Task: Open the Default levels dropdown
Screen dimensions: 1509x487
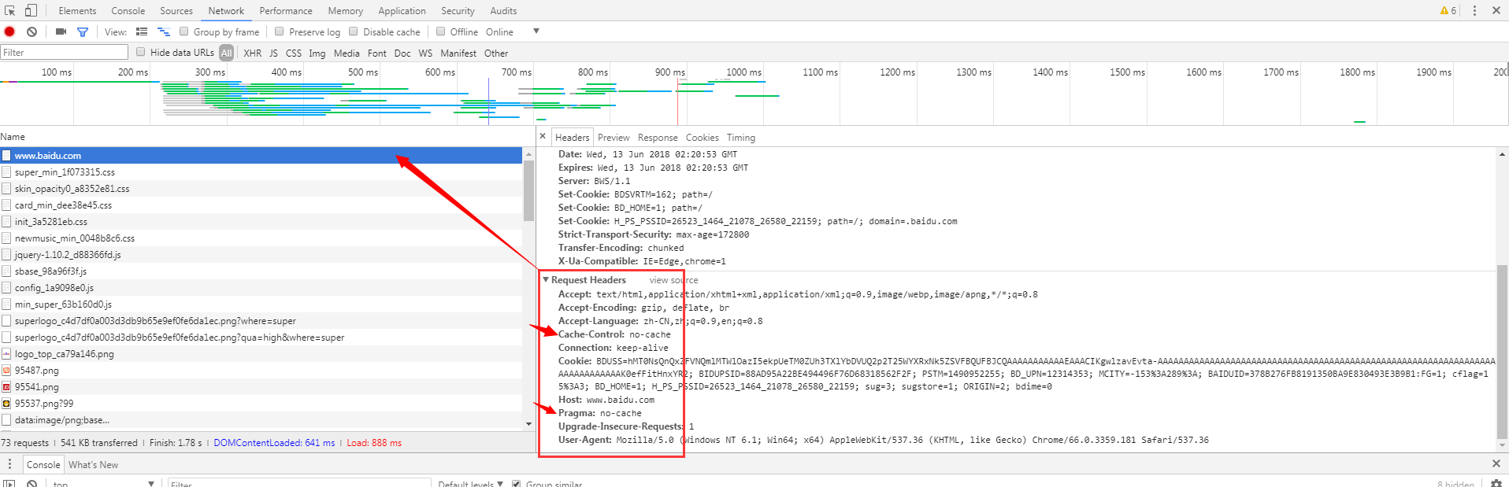Action: point(470,483)
